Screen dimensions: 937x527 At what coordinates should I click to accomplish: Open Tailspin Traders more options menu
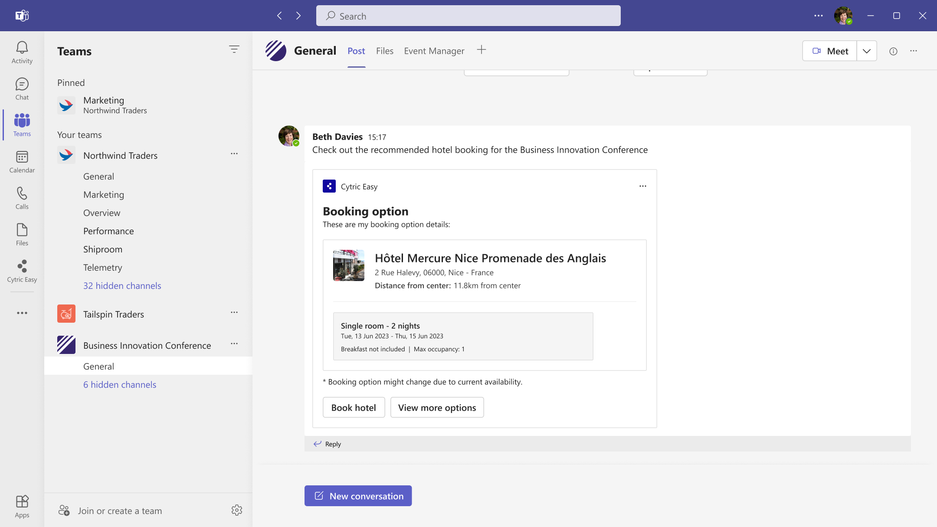click(x=234, y=312)
